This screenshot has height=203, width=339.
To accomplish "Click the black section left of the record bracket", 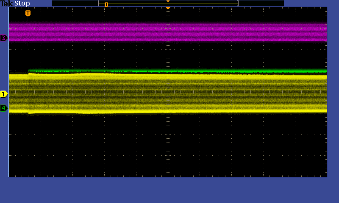I will [x=75, y=3].
